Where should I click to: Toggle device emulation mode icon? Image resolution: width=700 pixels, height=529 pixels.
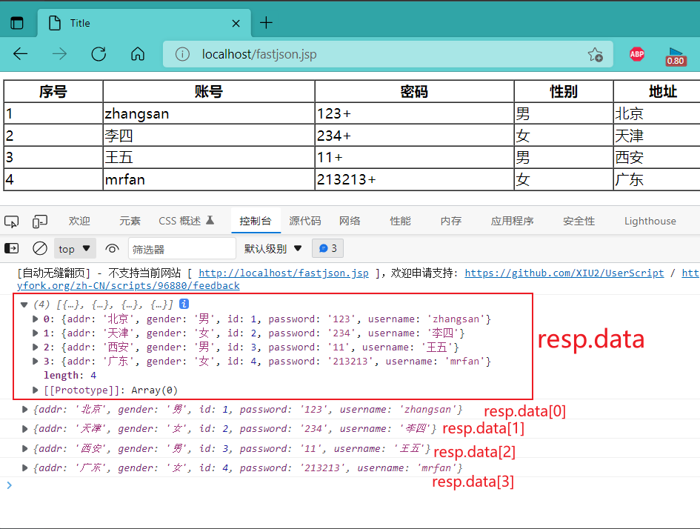pyautogui.click(x=40, y=221)
